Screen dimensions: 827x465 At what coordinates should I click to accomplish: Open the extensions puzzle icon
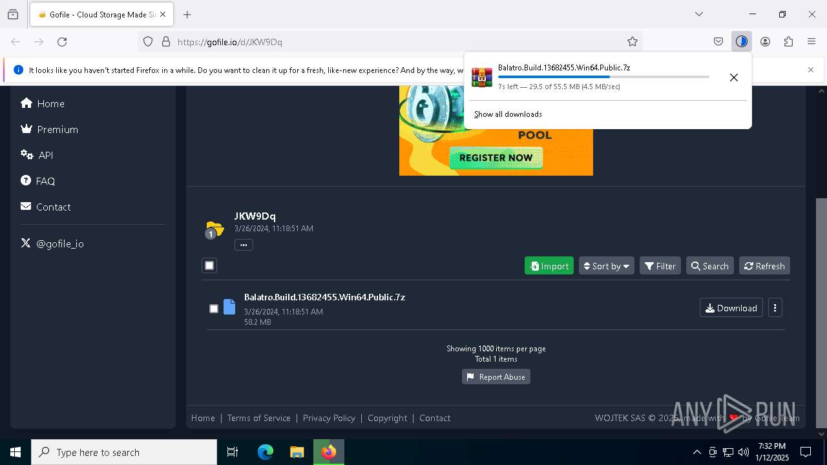pyautogui.click(x=788, y=42)
